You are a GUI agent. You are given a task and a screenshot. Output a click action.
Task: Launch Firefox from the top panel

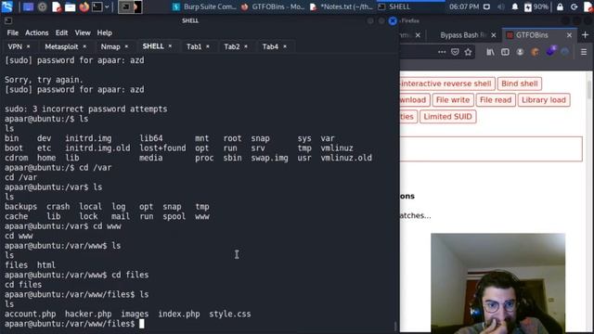pos(84,6)
